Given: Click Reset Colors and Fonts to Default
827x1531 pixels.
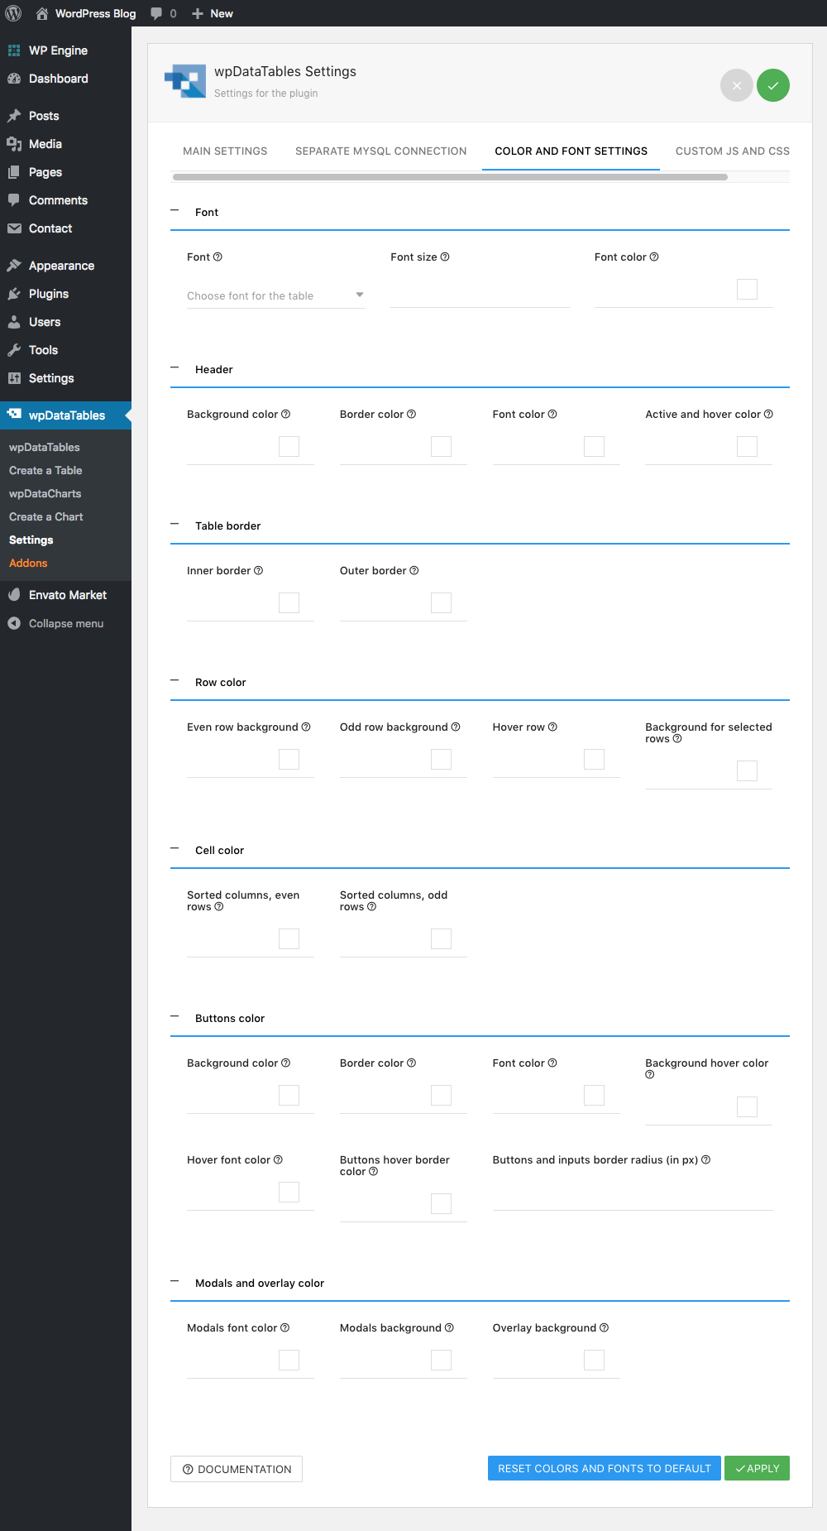Looking at the screenshot, I should 604,1468.
